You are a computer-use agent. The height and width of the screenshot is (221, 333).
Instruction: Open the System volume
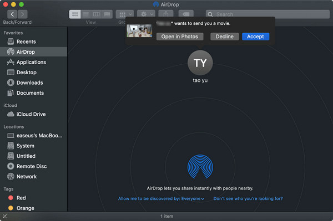pos(33,146)
